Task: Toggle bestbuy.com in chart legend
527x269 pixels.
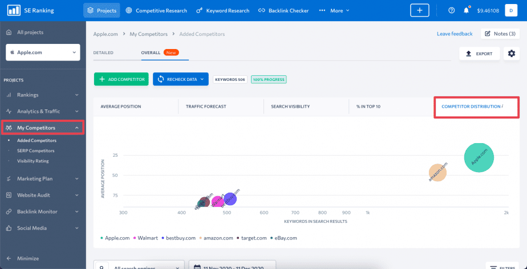Action: coord(179,238)
